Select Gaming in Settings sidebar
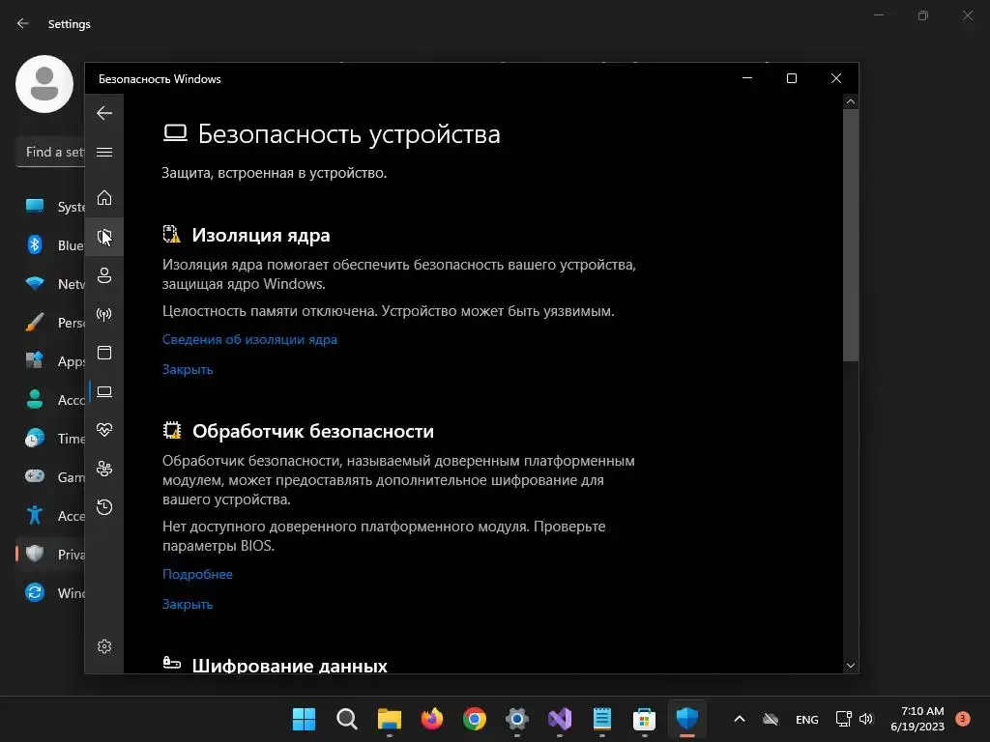 pos(50,477)
